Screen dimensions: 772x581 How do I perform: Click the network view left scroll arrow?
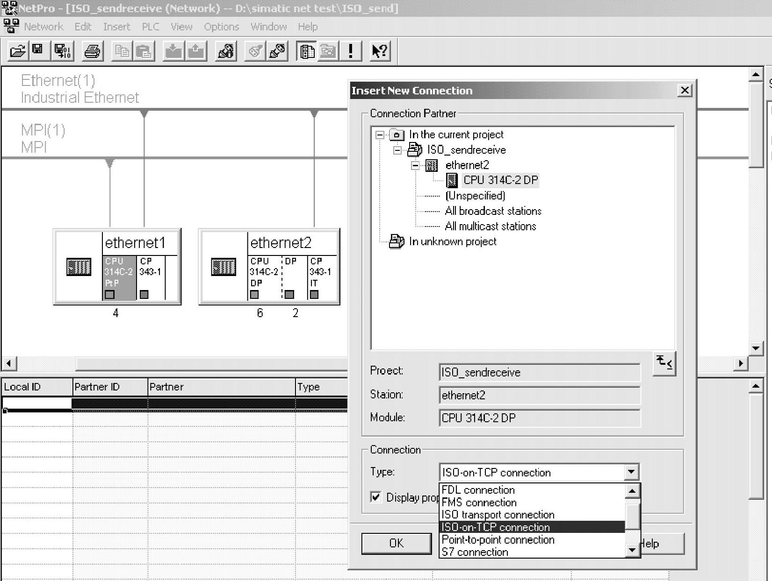(9, 363)
